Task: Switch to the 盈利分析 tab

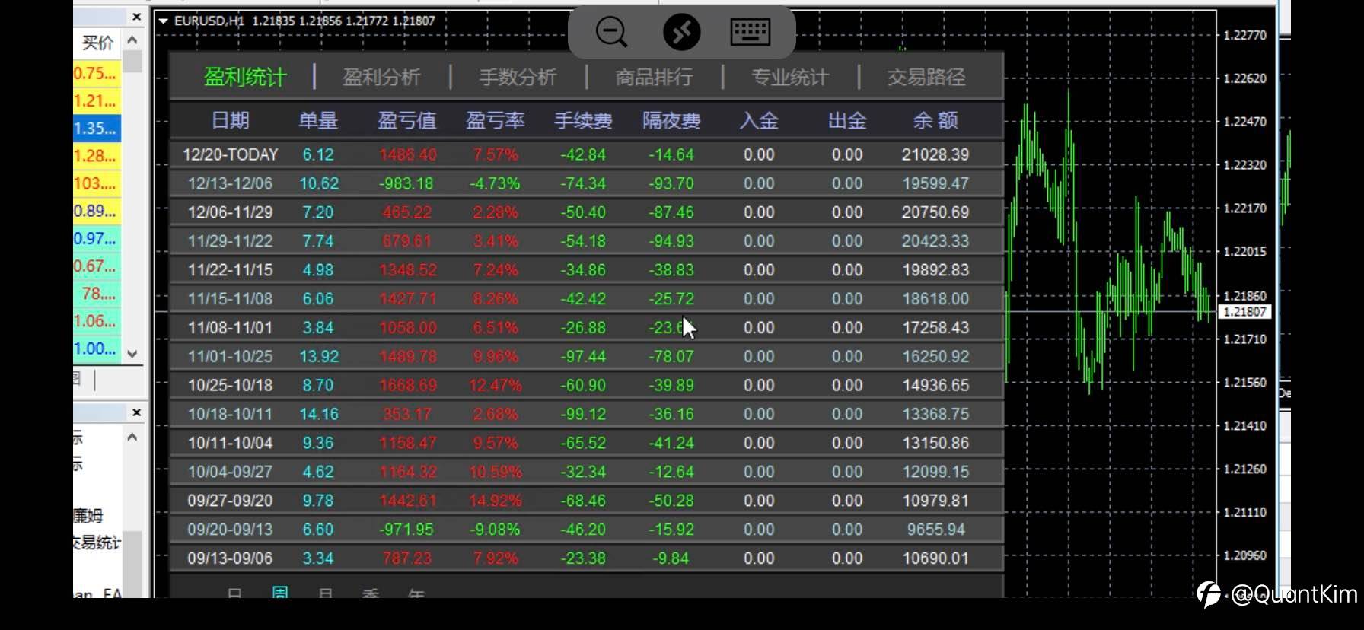Action: coord(381,77)
